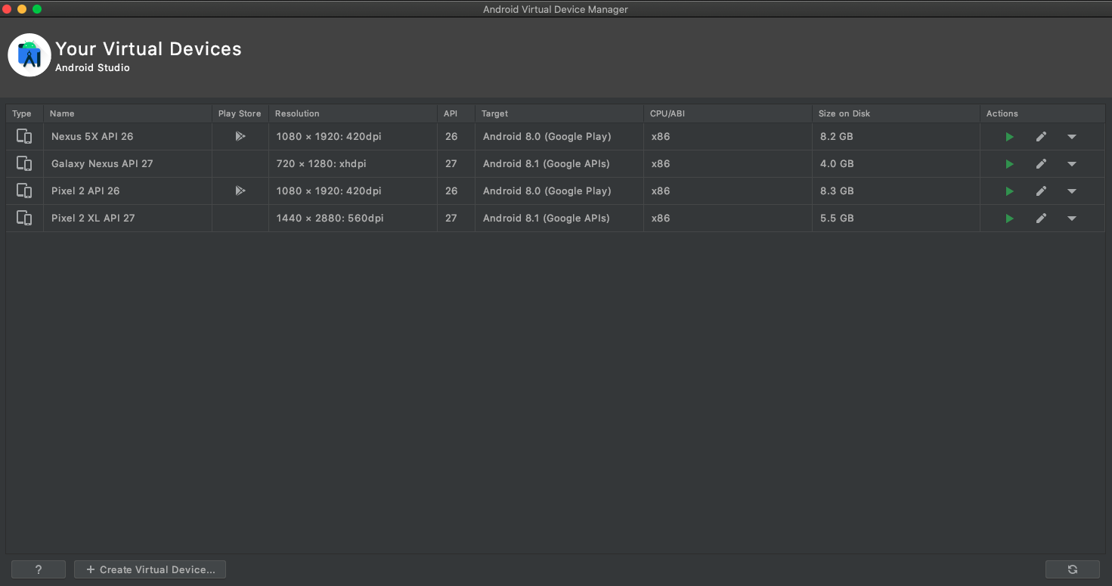This screenshot has height=586, width=1112.
Task: Select the Pixel 2 API 26 name
Action: click(85, 191)
